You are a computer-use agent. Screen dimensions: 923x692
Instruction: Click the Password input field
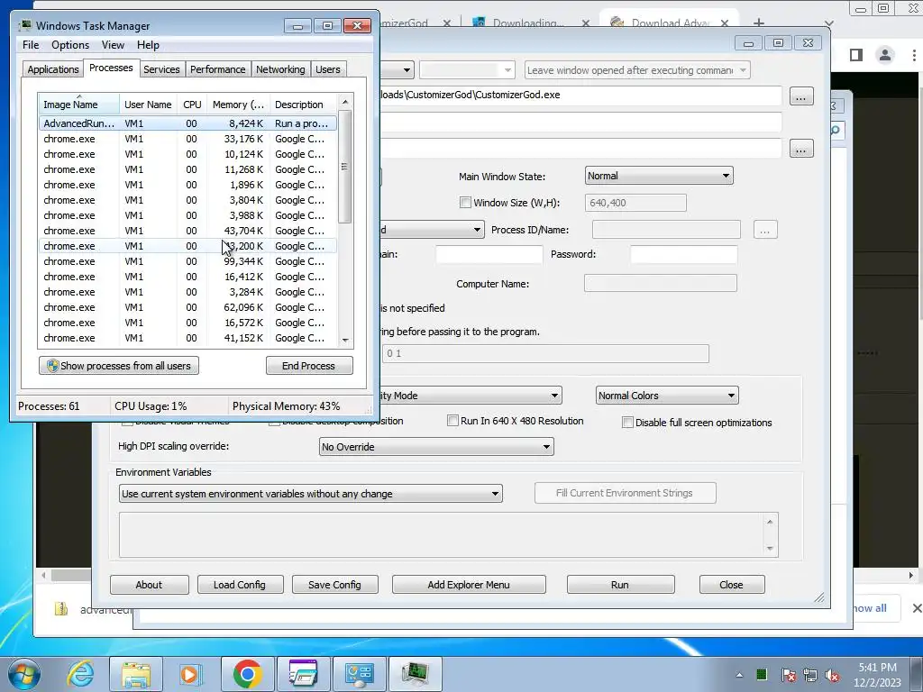pos(683,254)
